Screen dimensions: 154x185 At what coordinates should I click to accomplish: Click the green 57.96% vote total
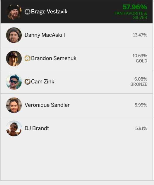[x=135, y=7]
